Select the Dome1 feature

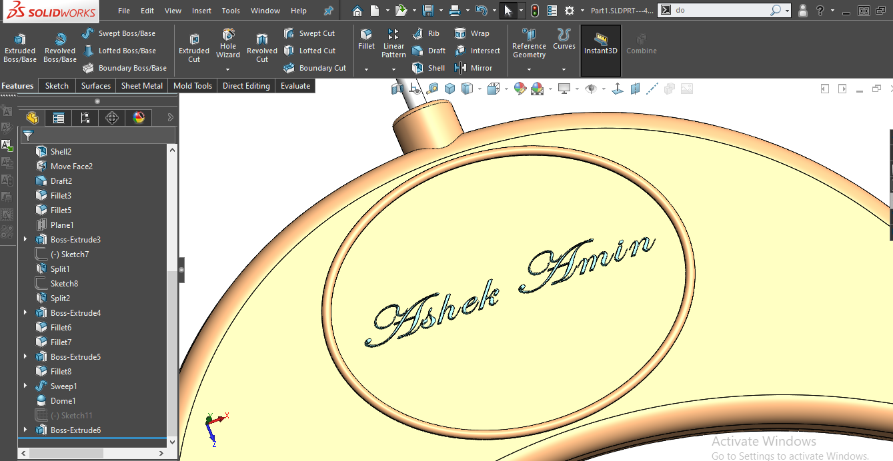pos(56,400)
